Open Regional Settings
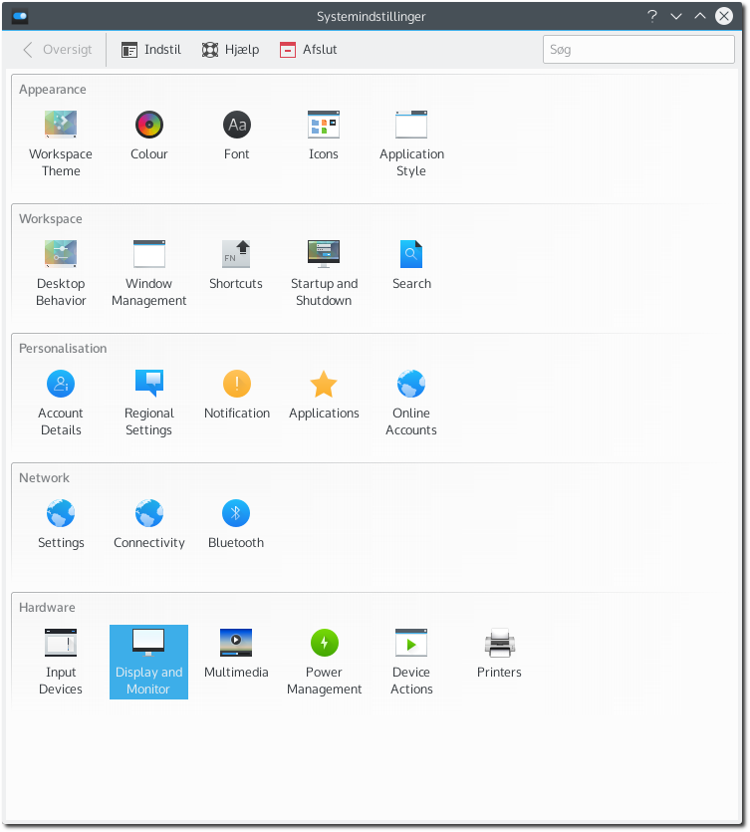Viewport: 750px width, 832px height. (149, 403)
